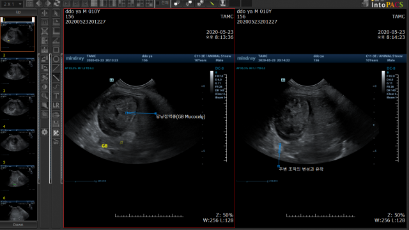The width and height of the screenshot is (409, 230).
Task: Click the yellow GB label on left image
Action: (105, 146)
